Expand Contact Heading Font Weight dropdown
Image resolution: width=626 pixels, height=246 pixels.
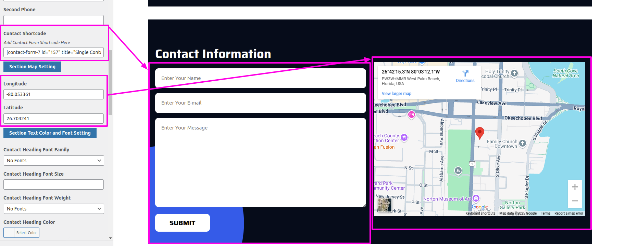click(54, 209)
